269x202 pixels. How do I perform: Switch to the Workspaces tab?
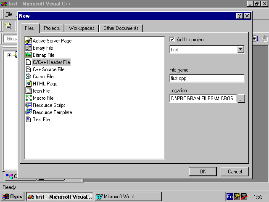click(x=82, y=28)
